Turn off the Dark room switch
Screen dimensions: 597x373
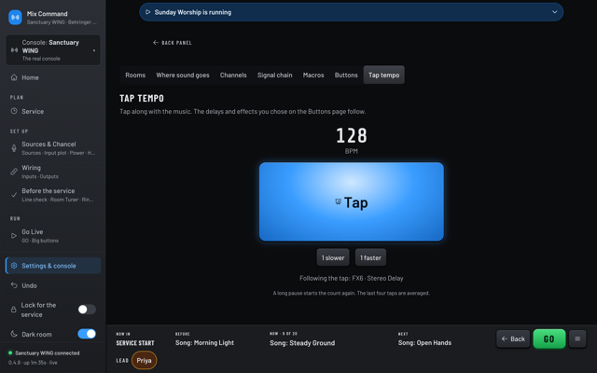(x=87, y=334)
